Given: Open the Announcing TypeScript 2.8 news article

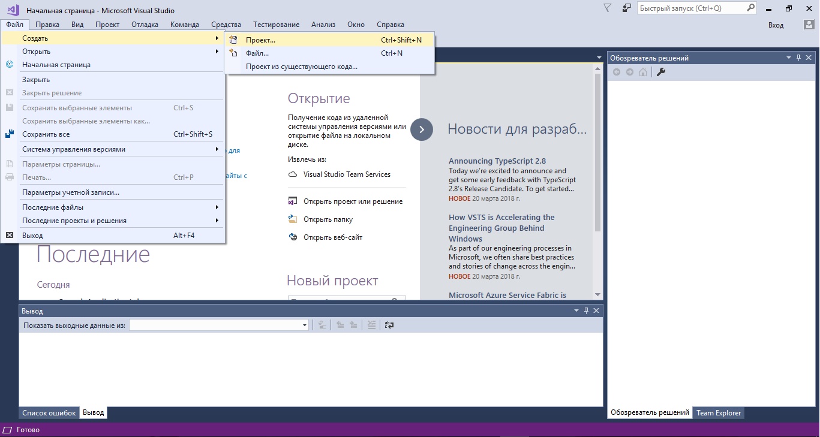Looking at the screenshot, I should (x=497, y=161).
